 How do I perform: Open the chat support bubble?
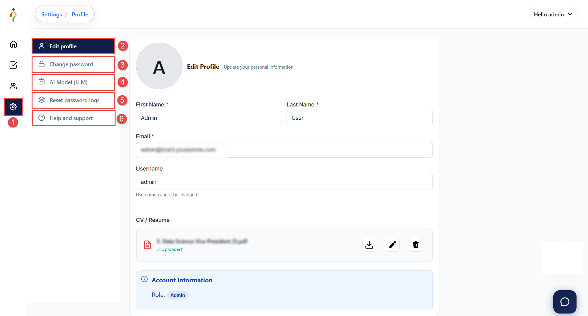point(565,302)
